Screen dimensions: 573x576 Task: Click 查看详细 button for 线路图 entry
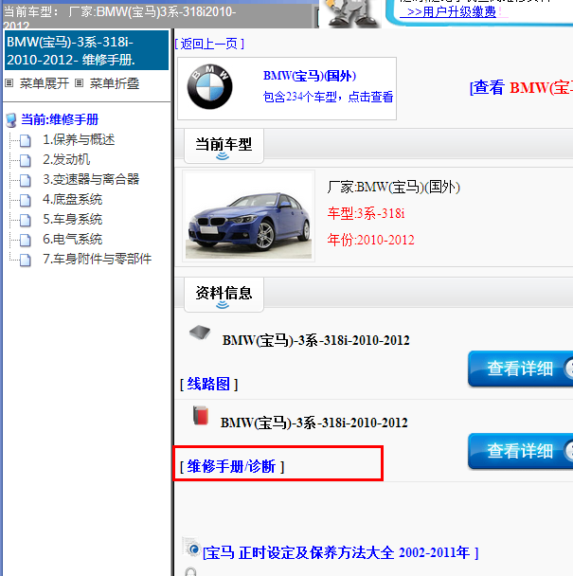click(520, 369)
